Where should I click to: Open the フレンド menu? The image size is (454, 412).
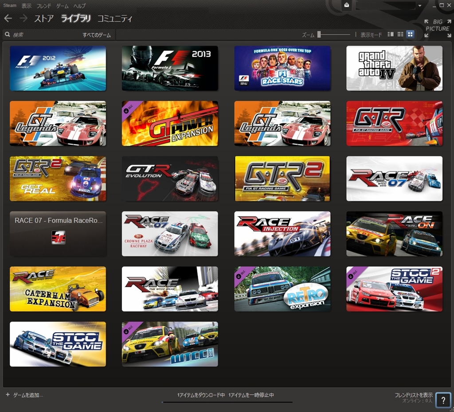point(44,5)
